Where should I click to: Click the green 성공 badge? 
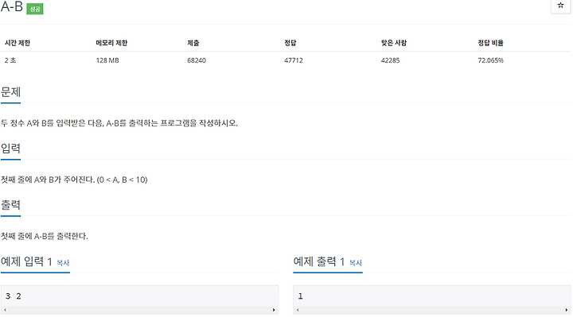[x=35, y=9]
